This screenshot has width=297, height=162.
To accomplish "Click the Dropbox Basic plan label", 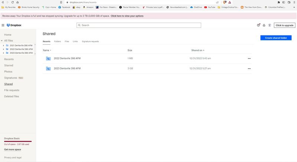I will pyautogui.click(x=12, y=138).
